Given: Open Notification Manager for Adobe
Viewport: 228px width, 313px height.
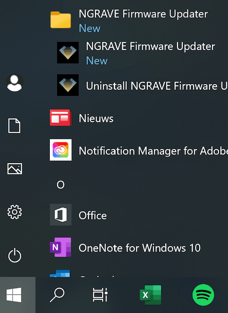Looking at the screenshot, I should [x=138, y=150].
